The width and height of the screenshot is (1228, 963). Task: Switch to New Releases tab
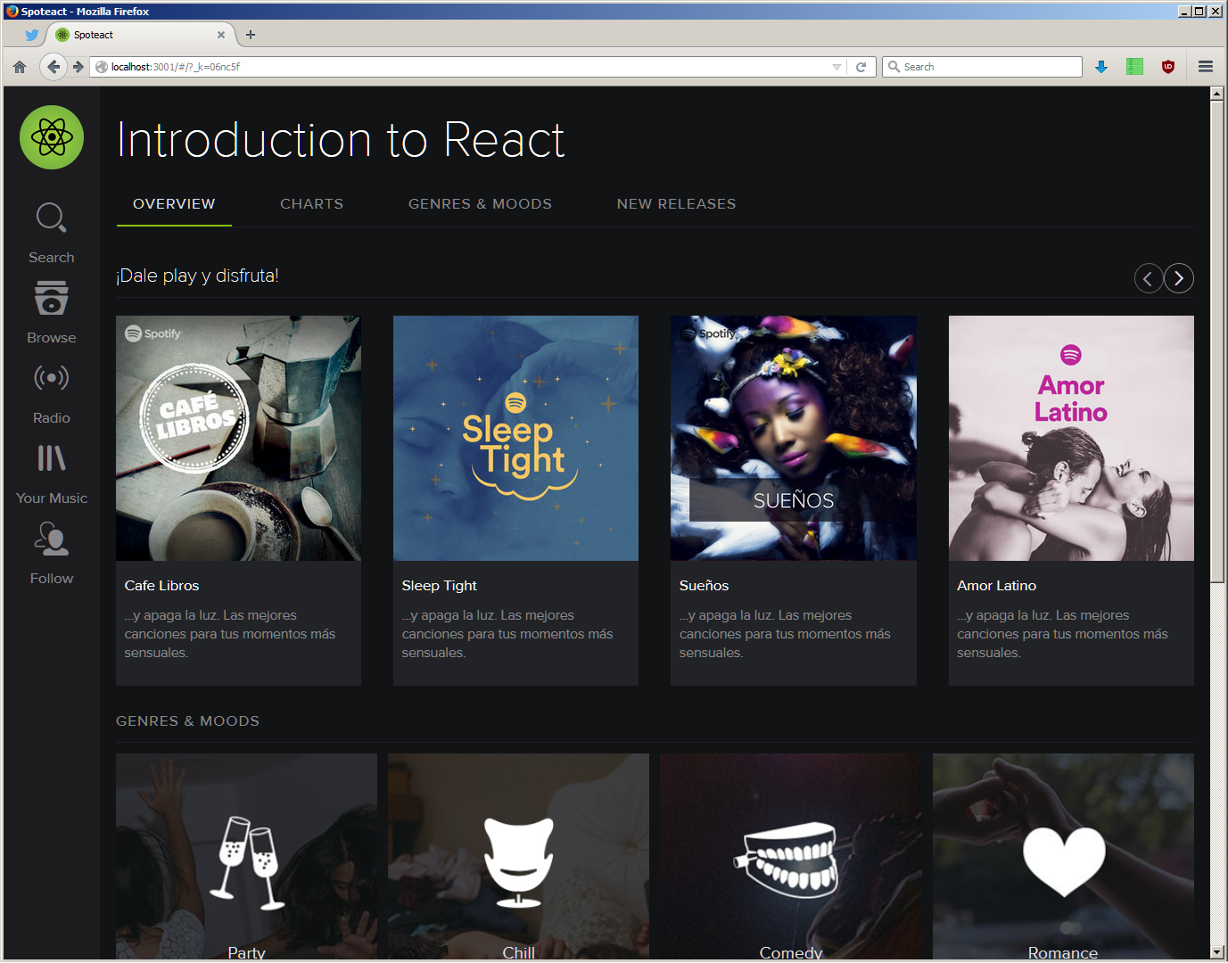click(677, 204)
